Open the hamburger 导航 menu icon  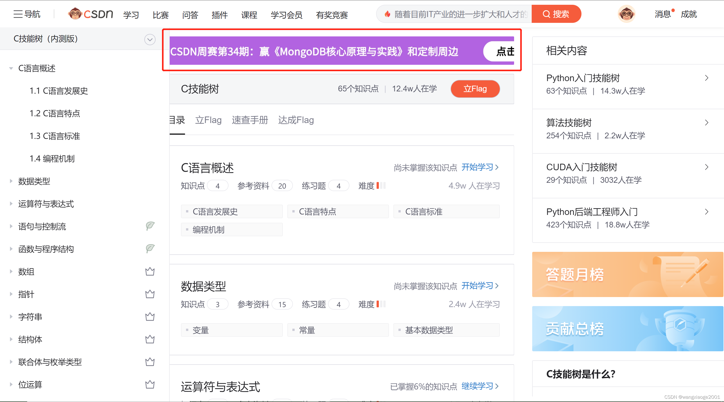click(x=18, y=14)
